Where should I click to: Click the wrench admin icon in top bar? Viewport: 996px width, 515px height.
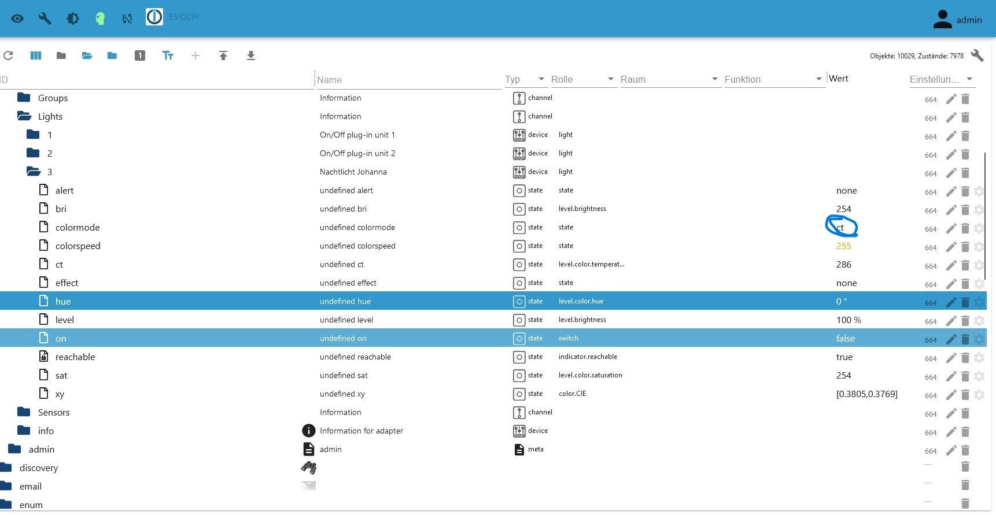[x=45, y=18]
